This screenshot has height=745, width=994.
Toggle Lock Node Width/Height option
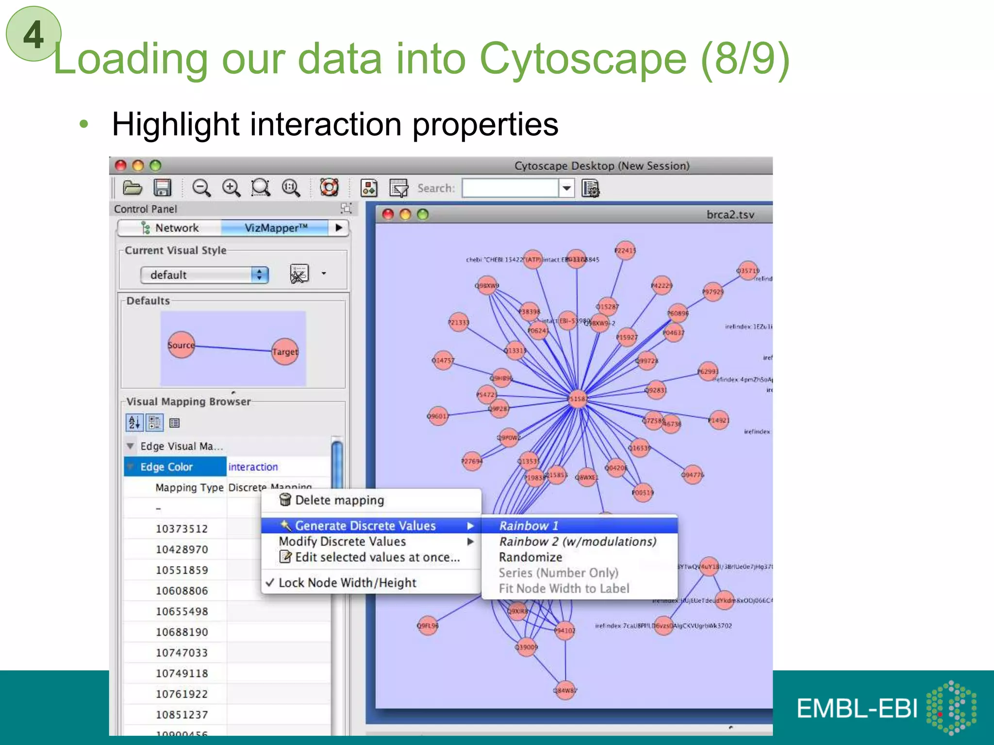click(347, 583)
